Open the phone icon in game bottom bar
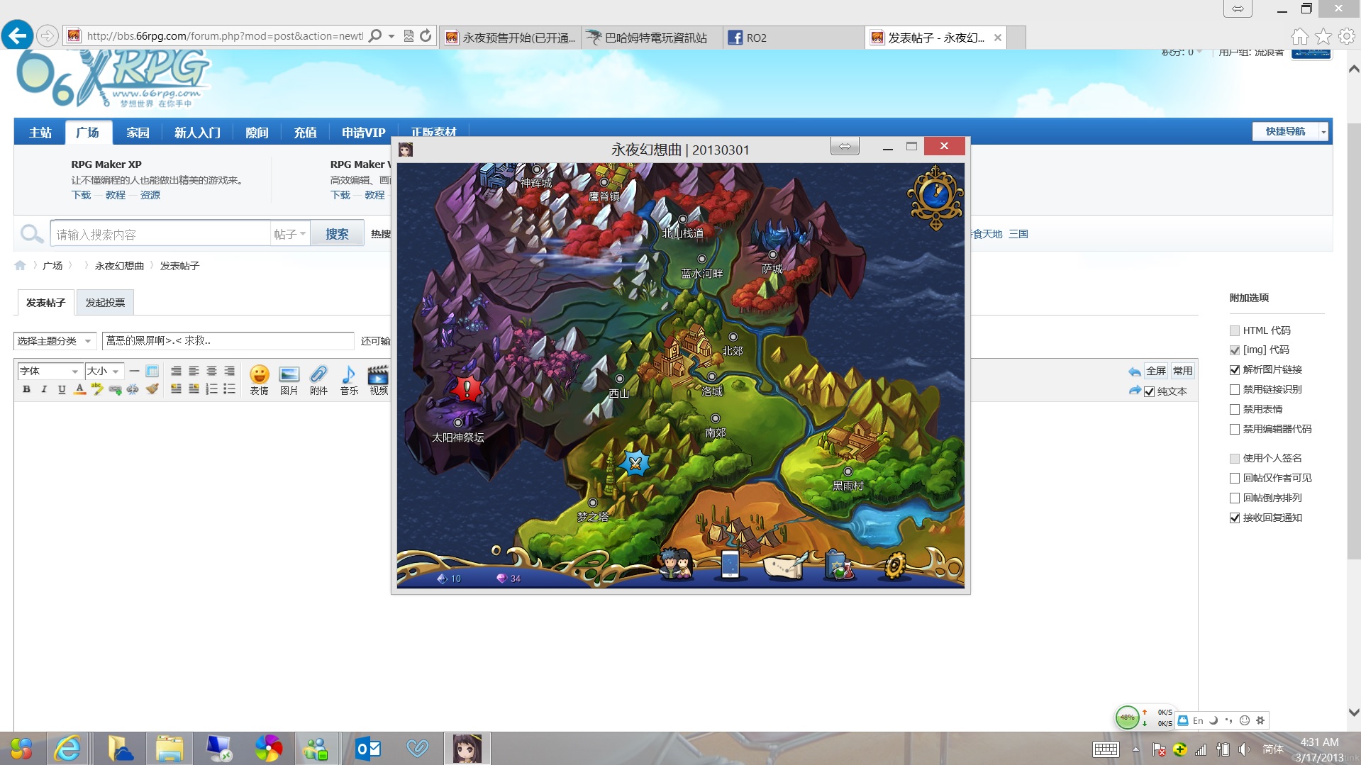This screenshot has width=1361, height=765. click(x=730, y=564)
